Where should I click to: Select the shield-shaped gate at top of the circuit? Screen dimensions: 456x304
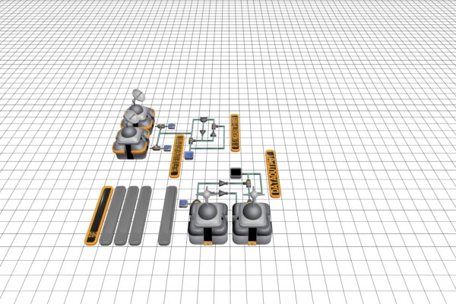point(204,119)
